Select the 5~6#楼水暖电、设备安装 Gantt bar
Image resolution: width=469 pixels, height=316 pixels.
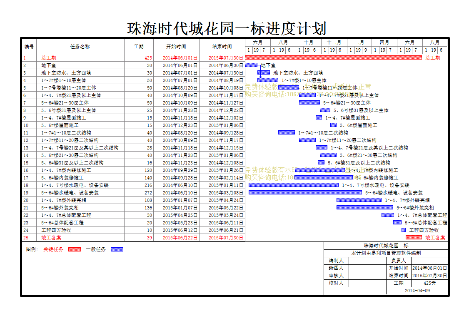tap(305, 192)
